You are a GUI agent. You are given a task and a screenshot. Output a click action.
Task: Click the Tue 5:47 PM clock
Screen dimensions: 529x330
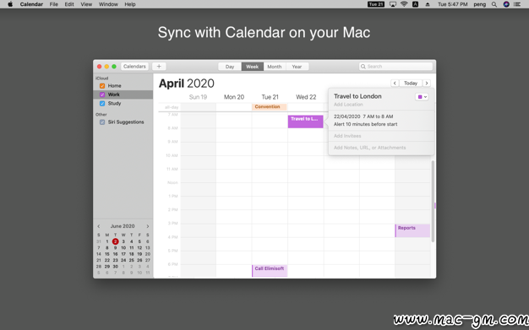tap(452, 4)
